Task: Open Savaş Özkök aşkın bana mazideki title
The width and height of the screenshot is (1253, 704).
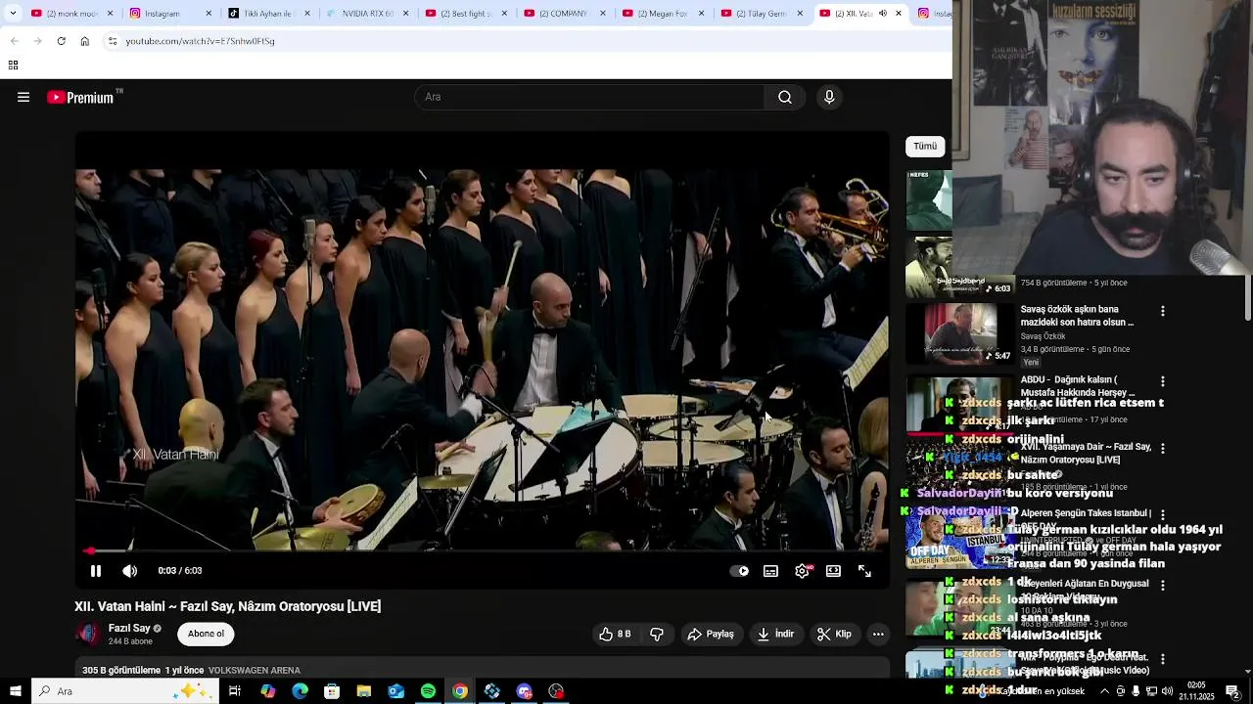Action: (1077, 316)
